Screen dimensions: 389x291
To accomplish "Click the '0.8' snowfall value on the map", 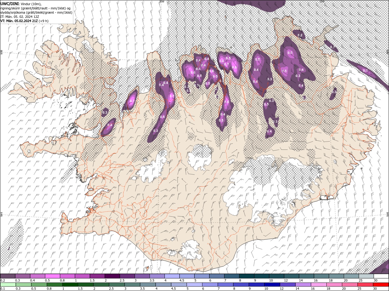I will click(234, 68).
